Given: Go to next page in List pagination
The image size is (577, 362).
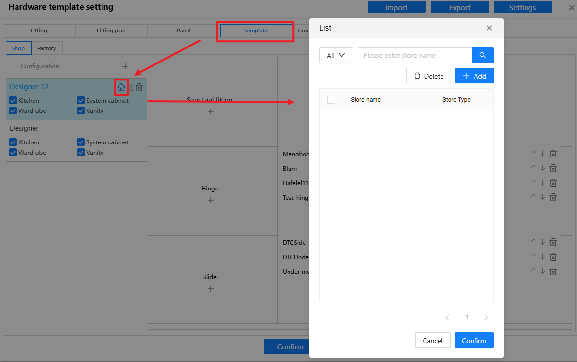Looking at the screenshot, I should (x=486, y=318).
